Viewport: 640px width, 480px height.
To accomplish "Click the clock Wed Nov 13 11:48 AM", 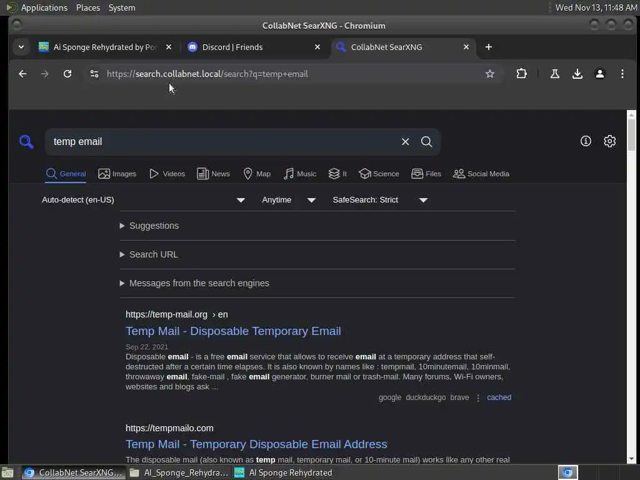I will (x=596, y=7).
